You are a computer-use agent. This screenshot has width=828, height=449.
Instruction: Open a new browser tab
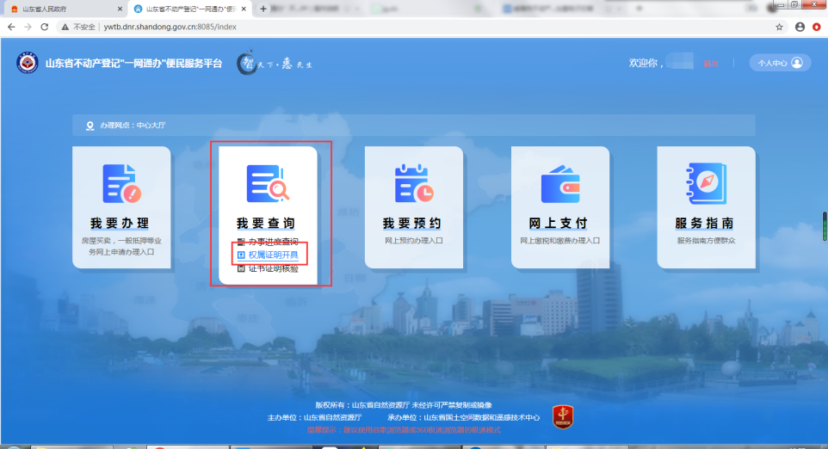pyautogui.click(x=263, y=9)
